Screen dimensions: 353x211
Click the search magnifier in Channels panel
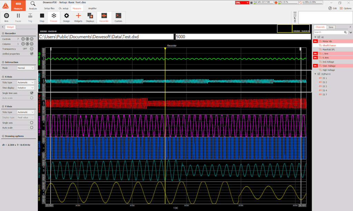[x=345, y=32]
